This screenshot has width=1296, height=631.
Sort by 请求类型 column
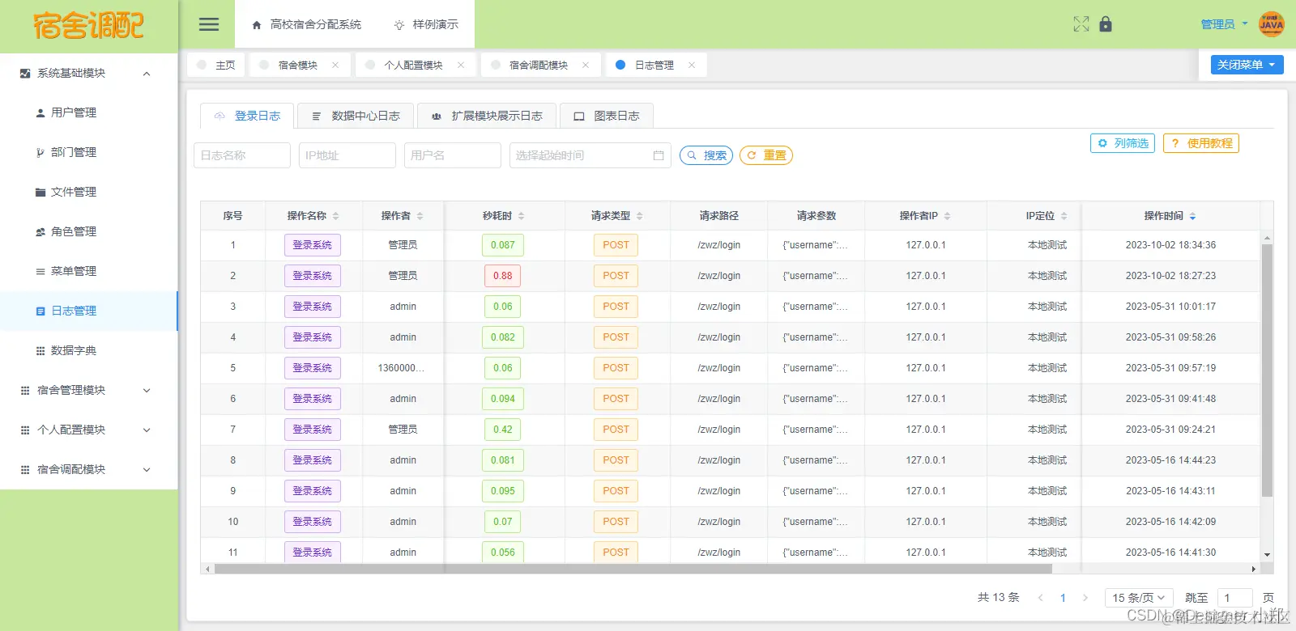(640, 216)
